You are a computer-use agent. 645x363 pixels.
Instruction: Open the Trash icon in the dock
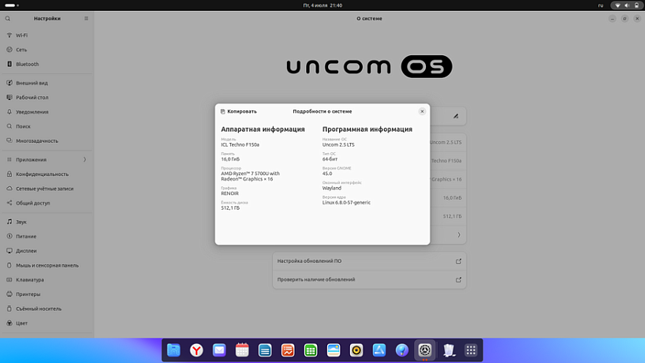448,350
